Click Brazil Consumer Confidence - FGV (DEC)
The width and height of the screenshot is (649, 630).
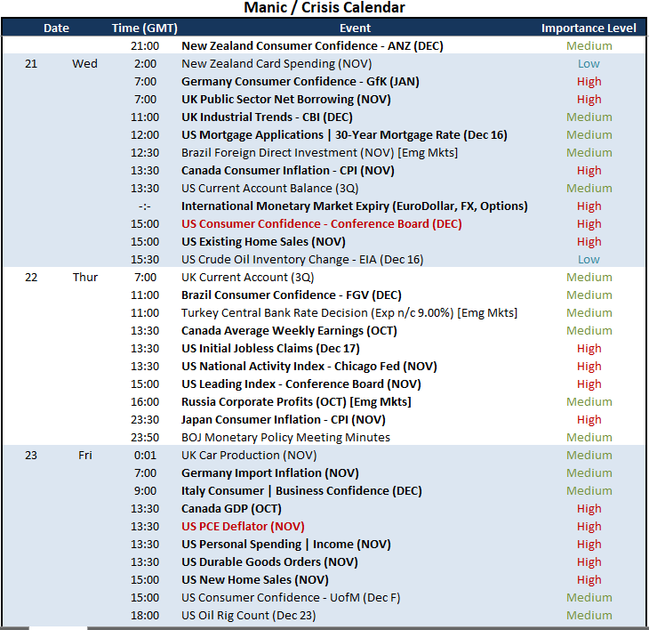[292, 295]
